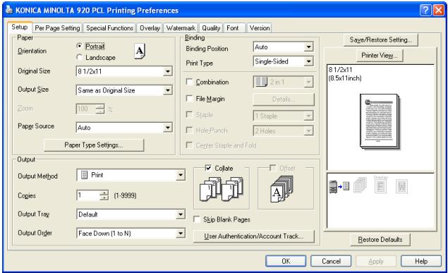Click the Apply button
The height and width of the screenshot is (273, 448).
click(x=376, y=261)
